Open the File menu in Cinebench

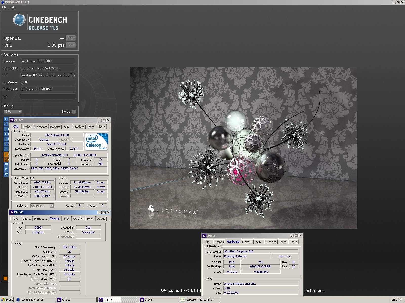tap(4, 7)
